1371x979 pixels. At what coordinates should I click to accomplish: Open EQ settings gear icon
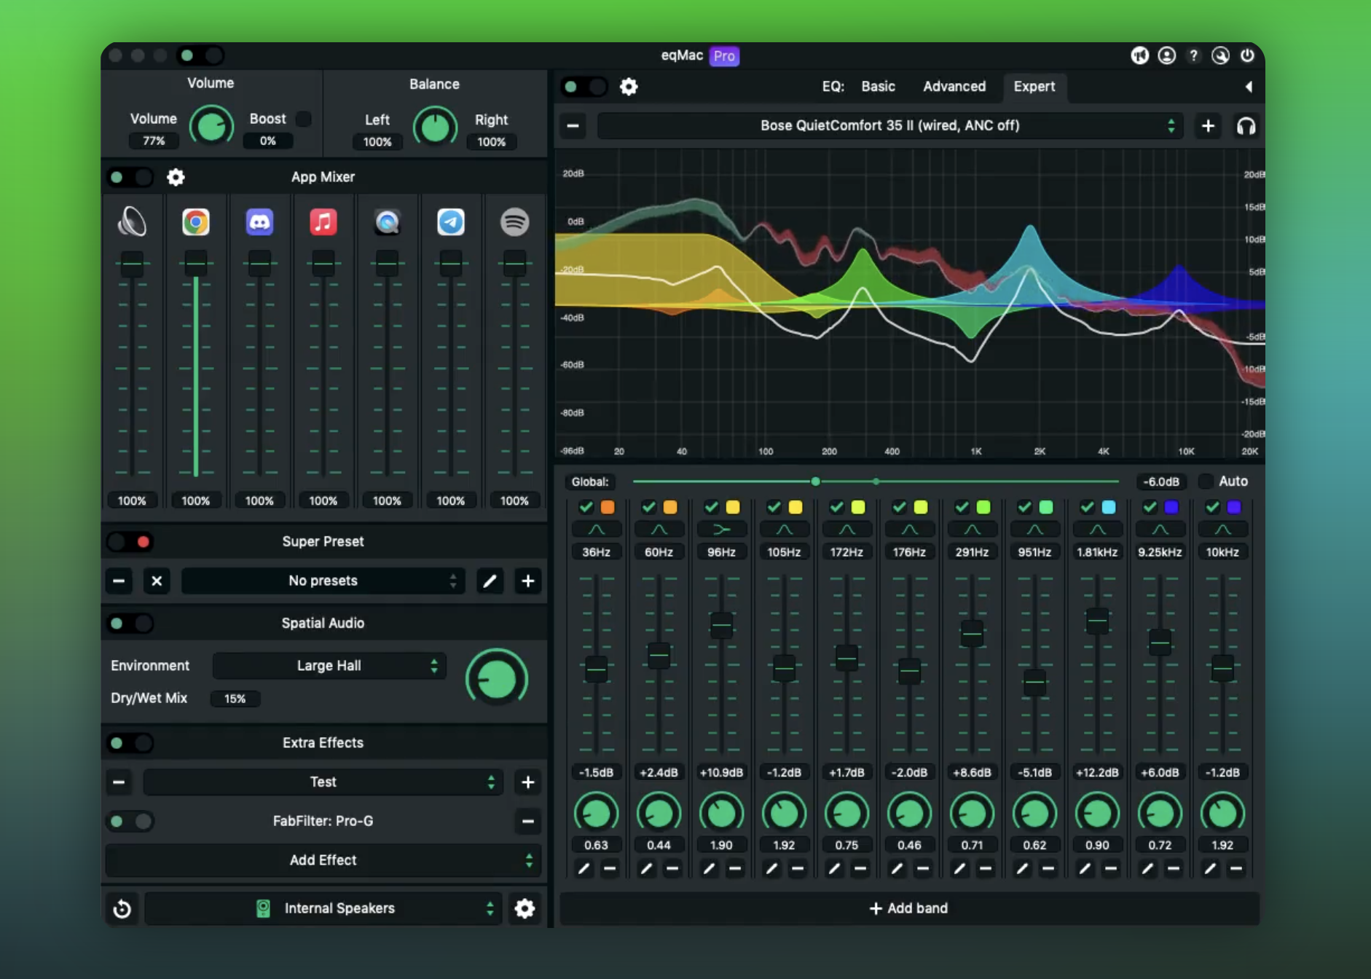pos(629,87)
